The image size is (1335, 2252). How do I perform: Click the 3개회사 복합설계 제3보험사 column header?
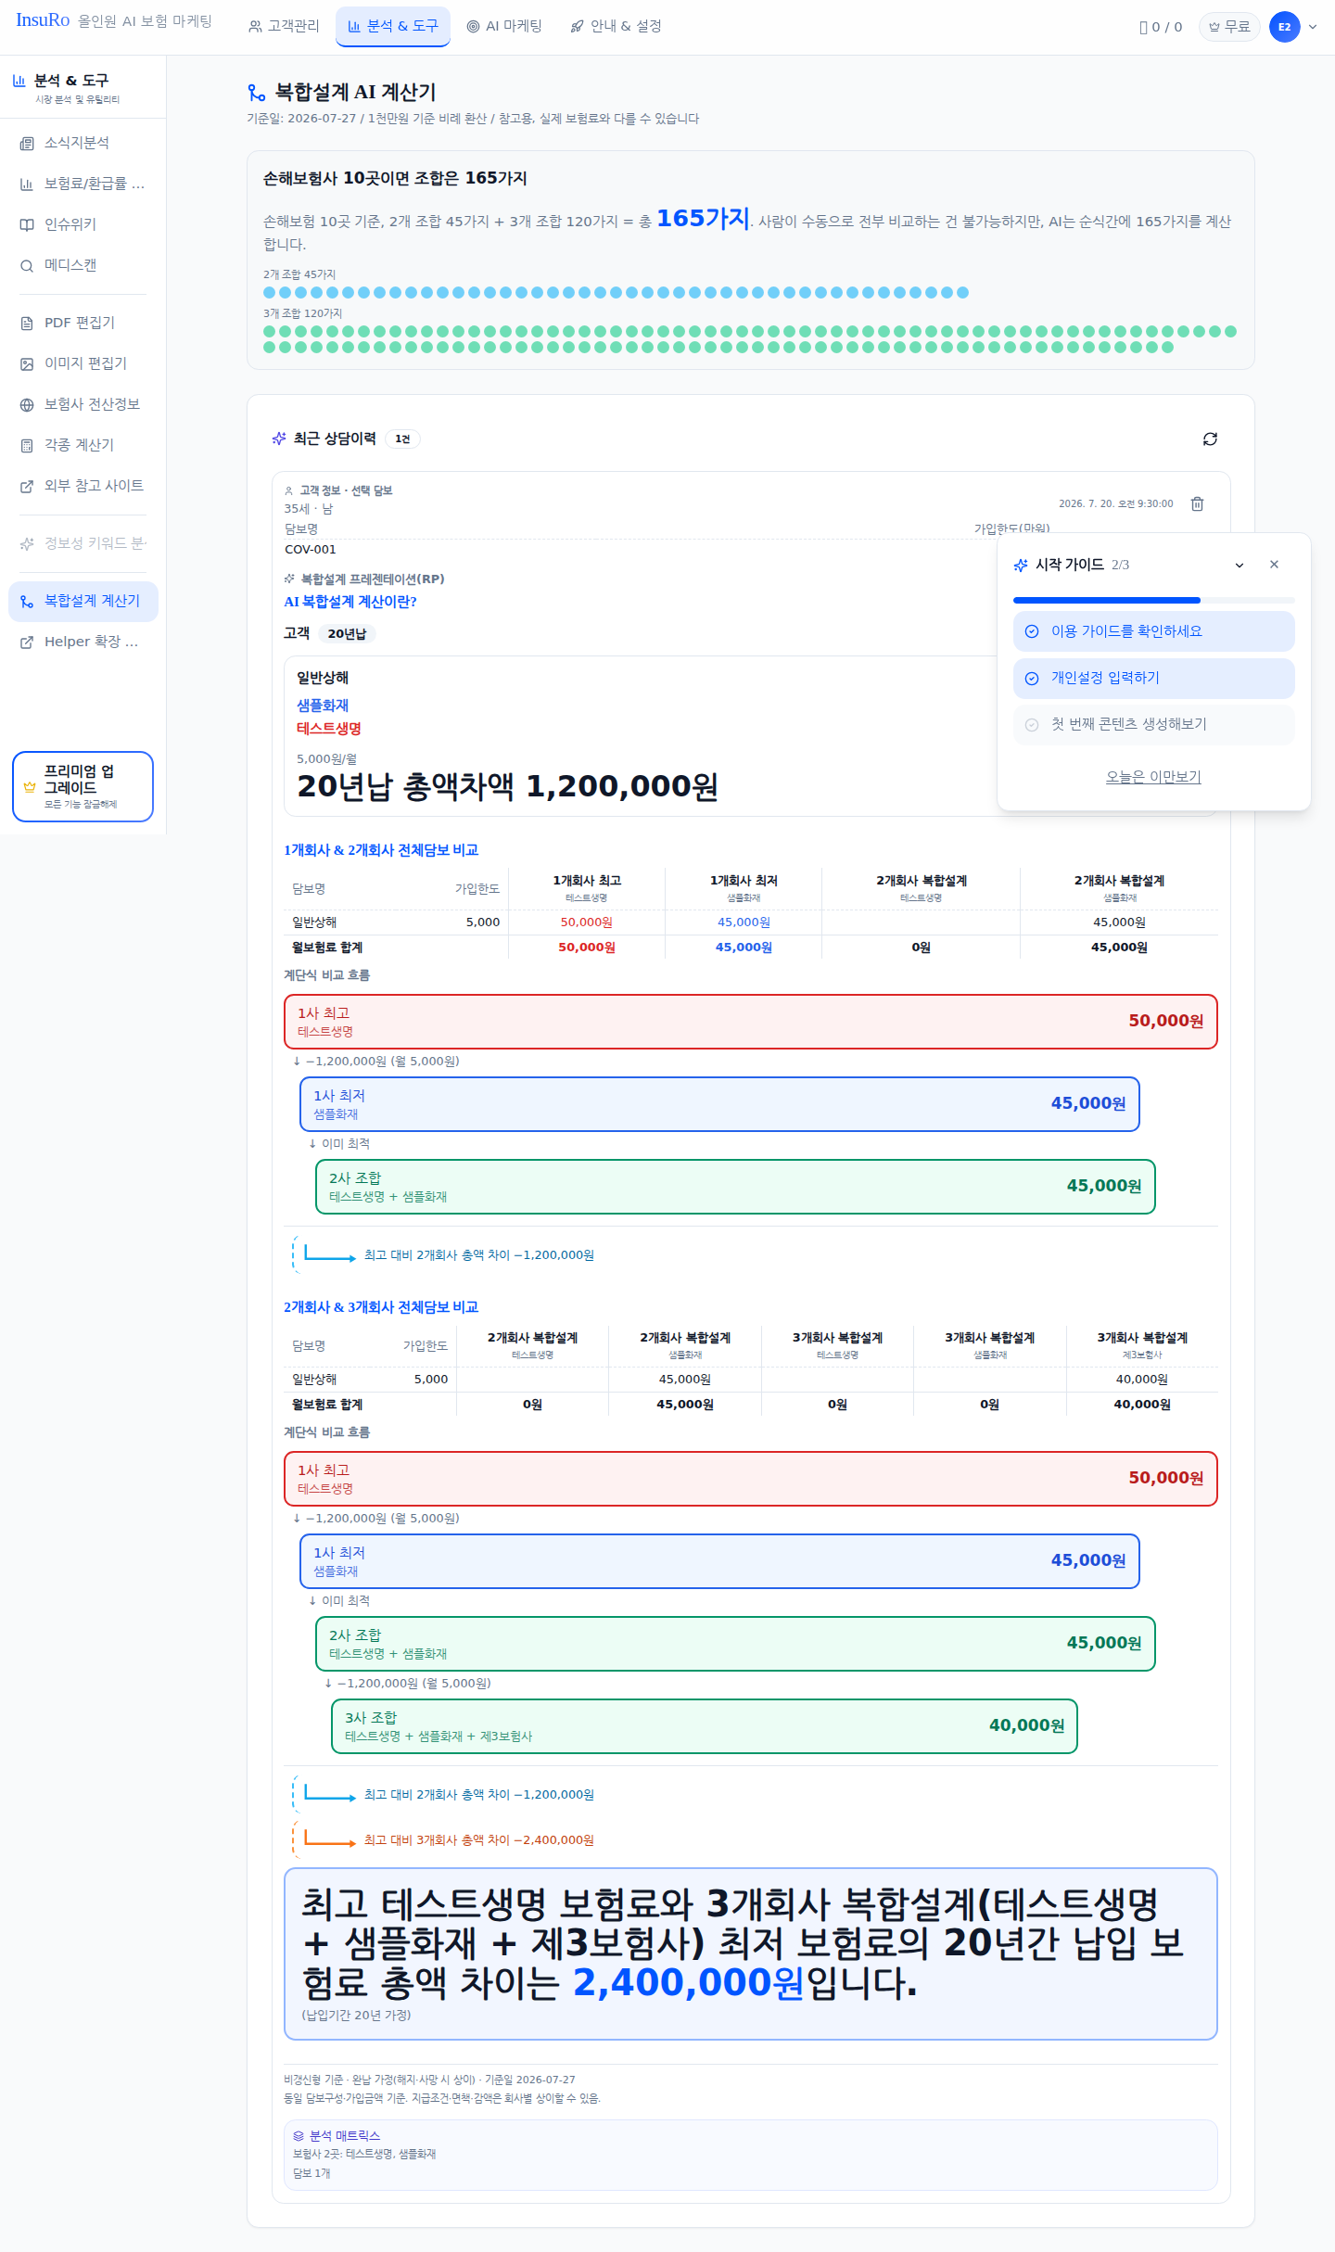(1142, 1345)
